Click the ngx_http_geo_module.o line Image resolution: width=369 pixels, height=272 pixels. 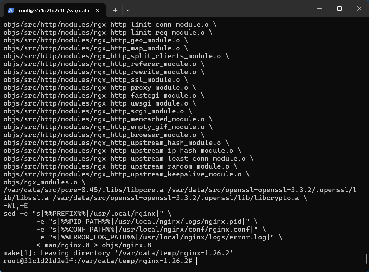click(x=96, y=40)
